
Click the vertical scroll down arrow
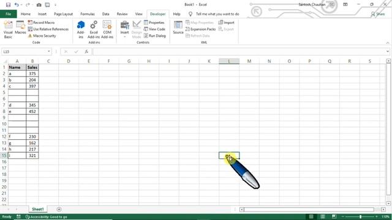point(388,204)
